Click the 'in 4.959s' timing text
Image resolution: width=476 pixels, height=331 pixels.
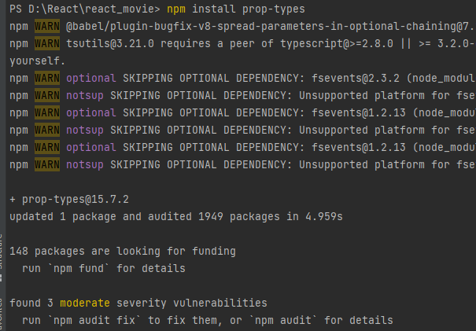[x=315, y=217]
